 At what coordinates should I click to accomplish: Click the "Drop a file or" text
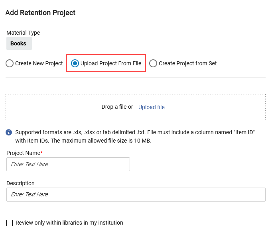(x=117, y=107)
